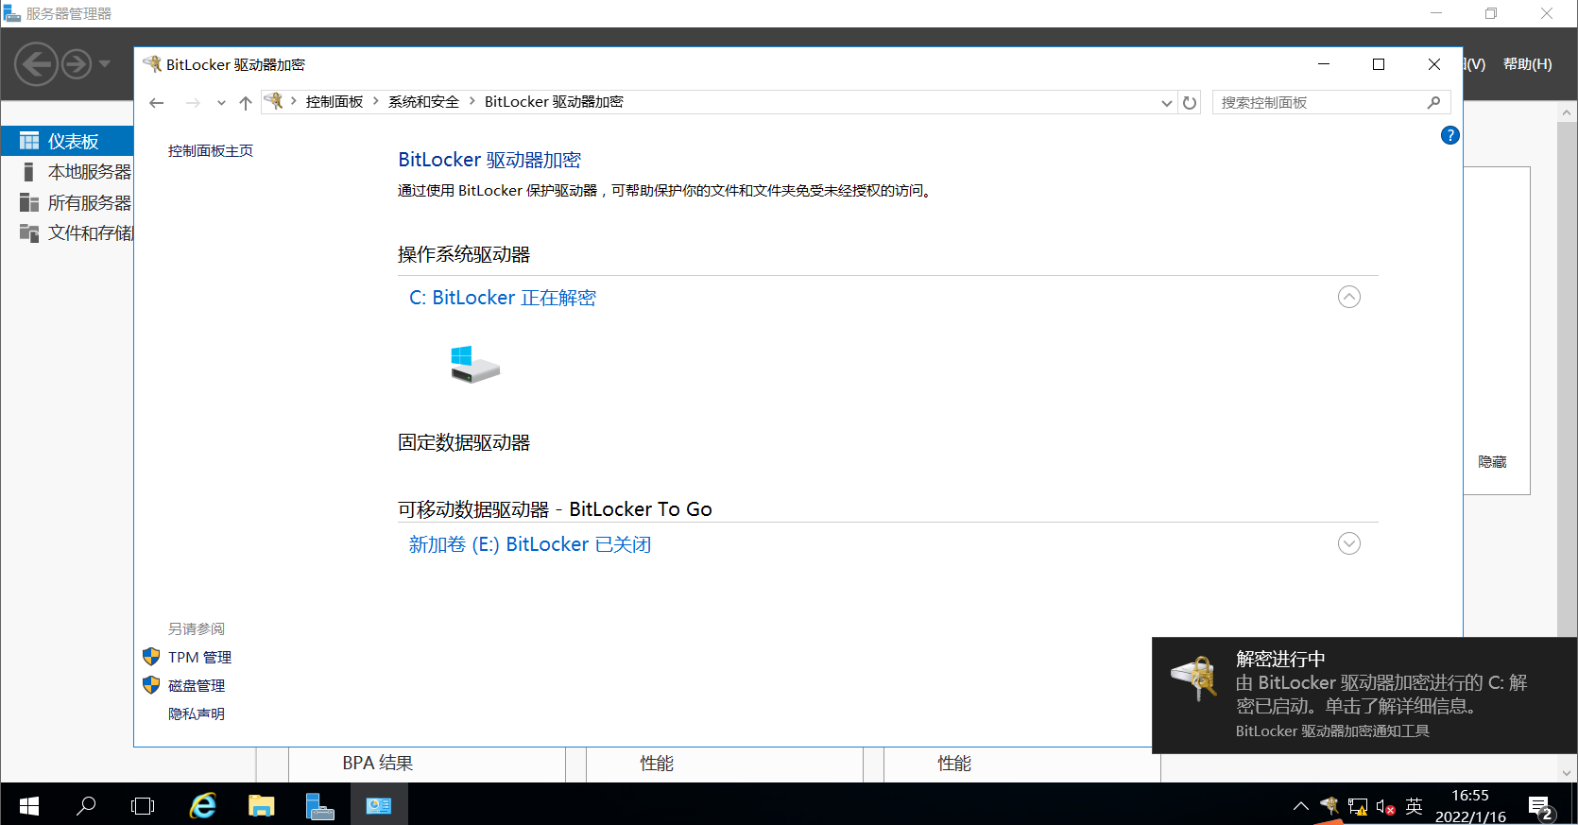Open recent locations dropdown chevron
Image resolution: width=1578 pixels, height=825 pixels.
coord(221,103)
